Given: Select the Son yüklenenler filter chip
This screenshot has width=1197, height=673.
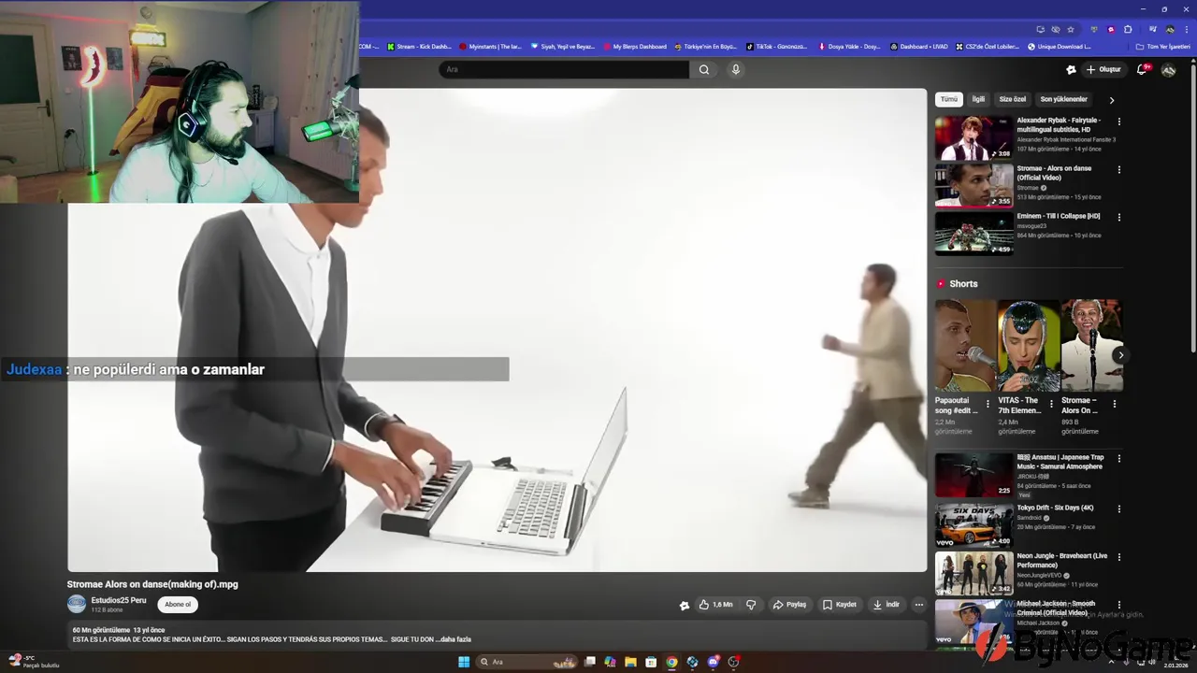Looking at the screenshot, I should [1064, 99].
